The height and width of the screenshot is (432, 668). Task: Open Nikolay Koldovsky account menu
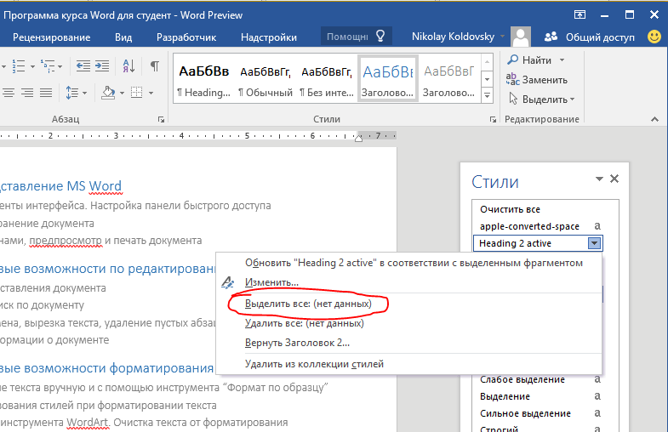click(458, 37)
